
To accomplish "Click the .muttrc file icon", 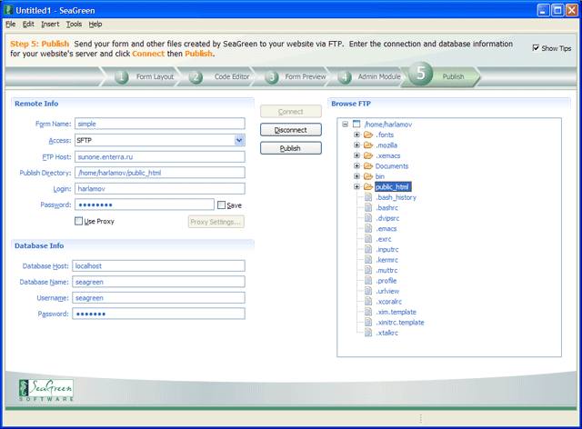I will [368, 270].
